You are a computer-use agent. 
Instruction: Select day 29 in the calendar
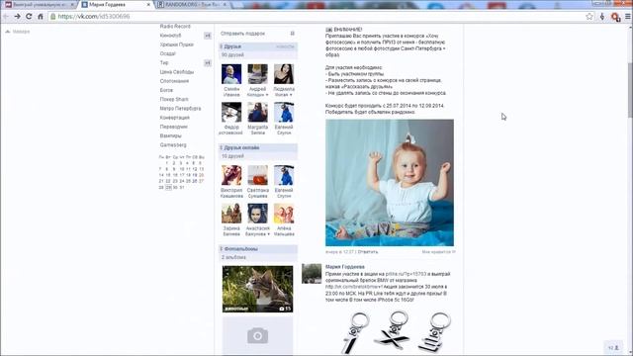(x=168, y=188)
